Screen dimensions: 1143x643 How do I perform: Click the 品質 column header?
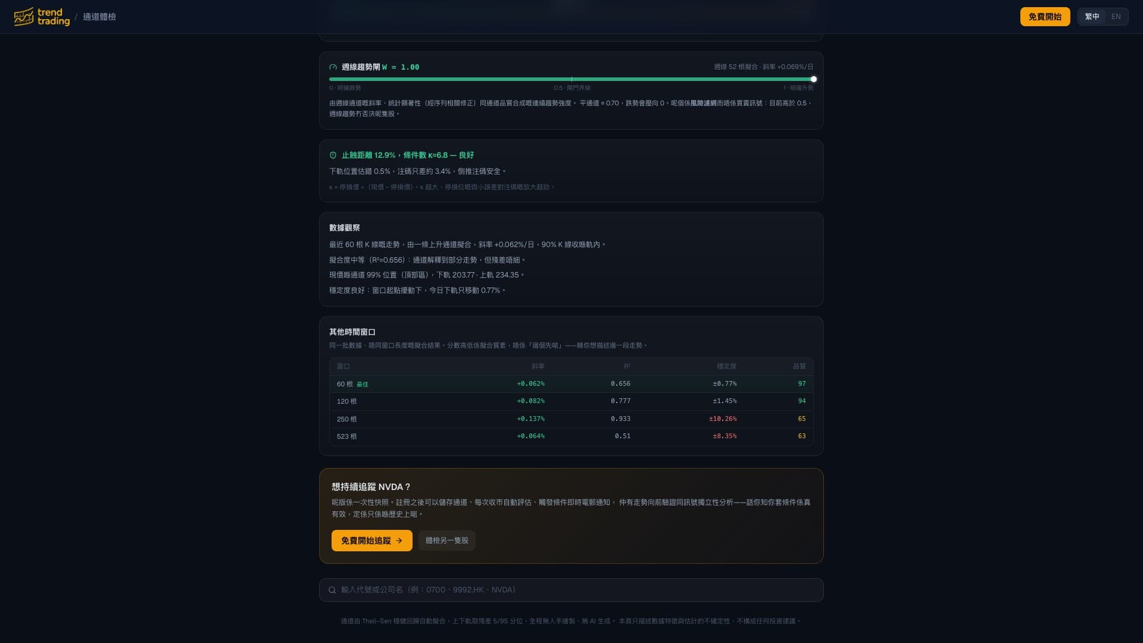tap(799, 367)
